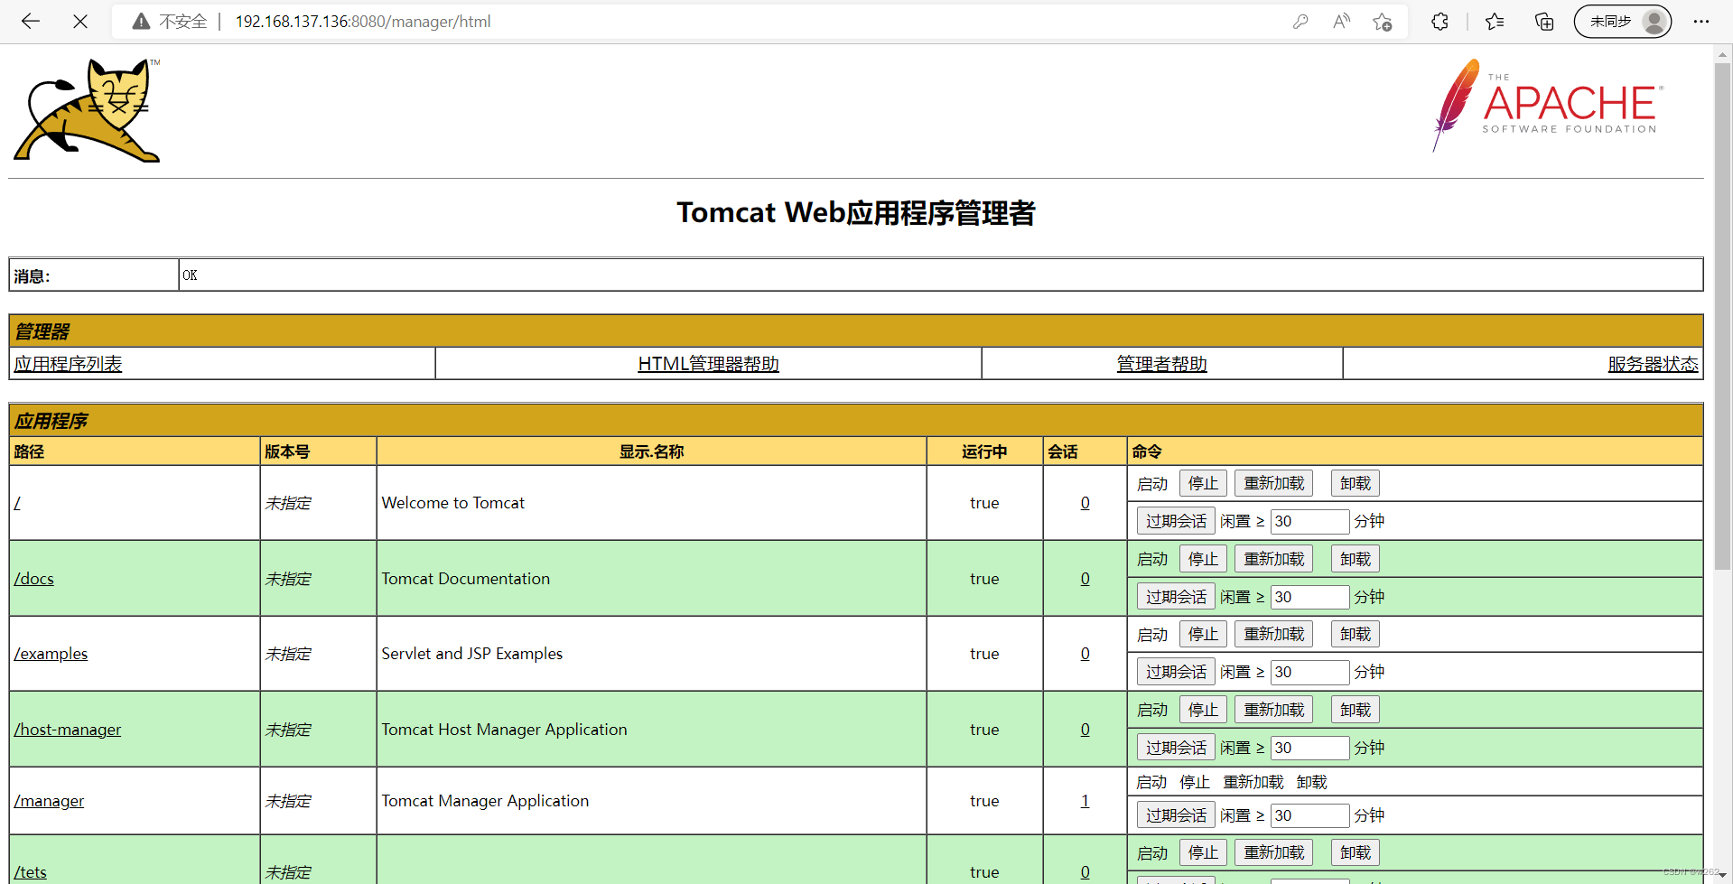
Task: Open the /examples application link
Action: pos(51,654)
